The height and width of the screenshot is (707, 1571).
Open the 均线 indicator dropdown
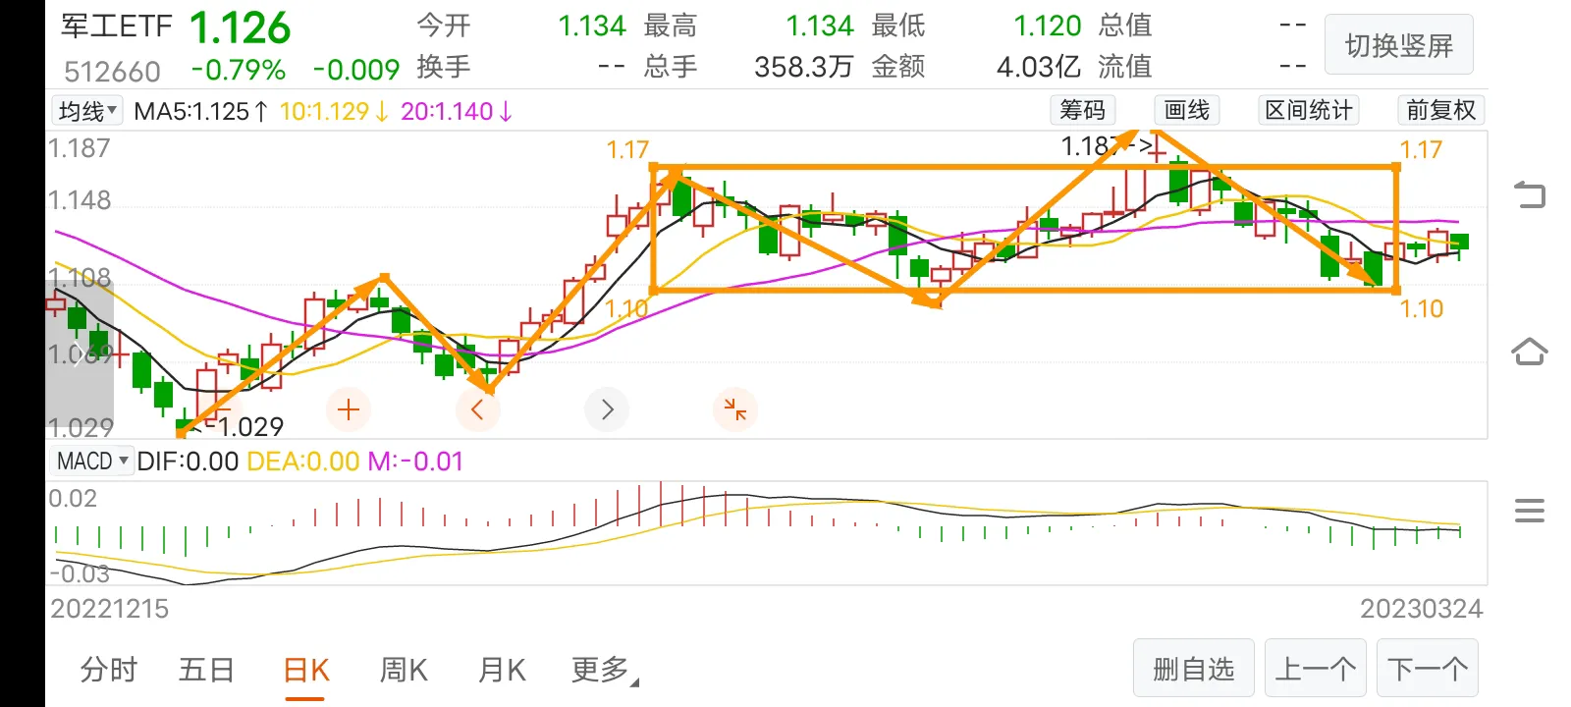coord(86,111)
